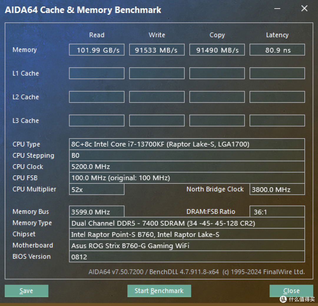Click the CPU Stepping label
The height and width of the screenshot is (306, 318).
point(33,156)
